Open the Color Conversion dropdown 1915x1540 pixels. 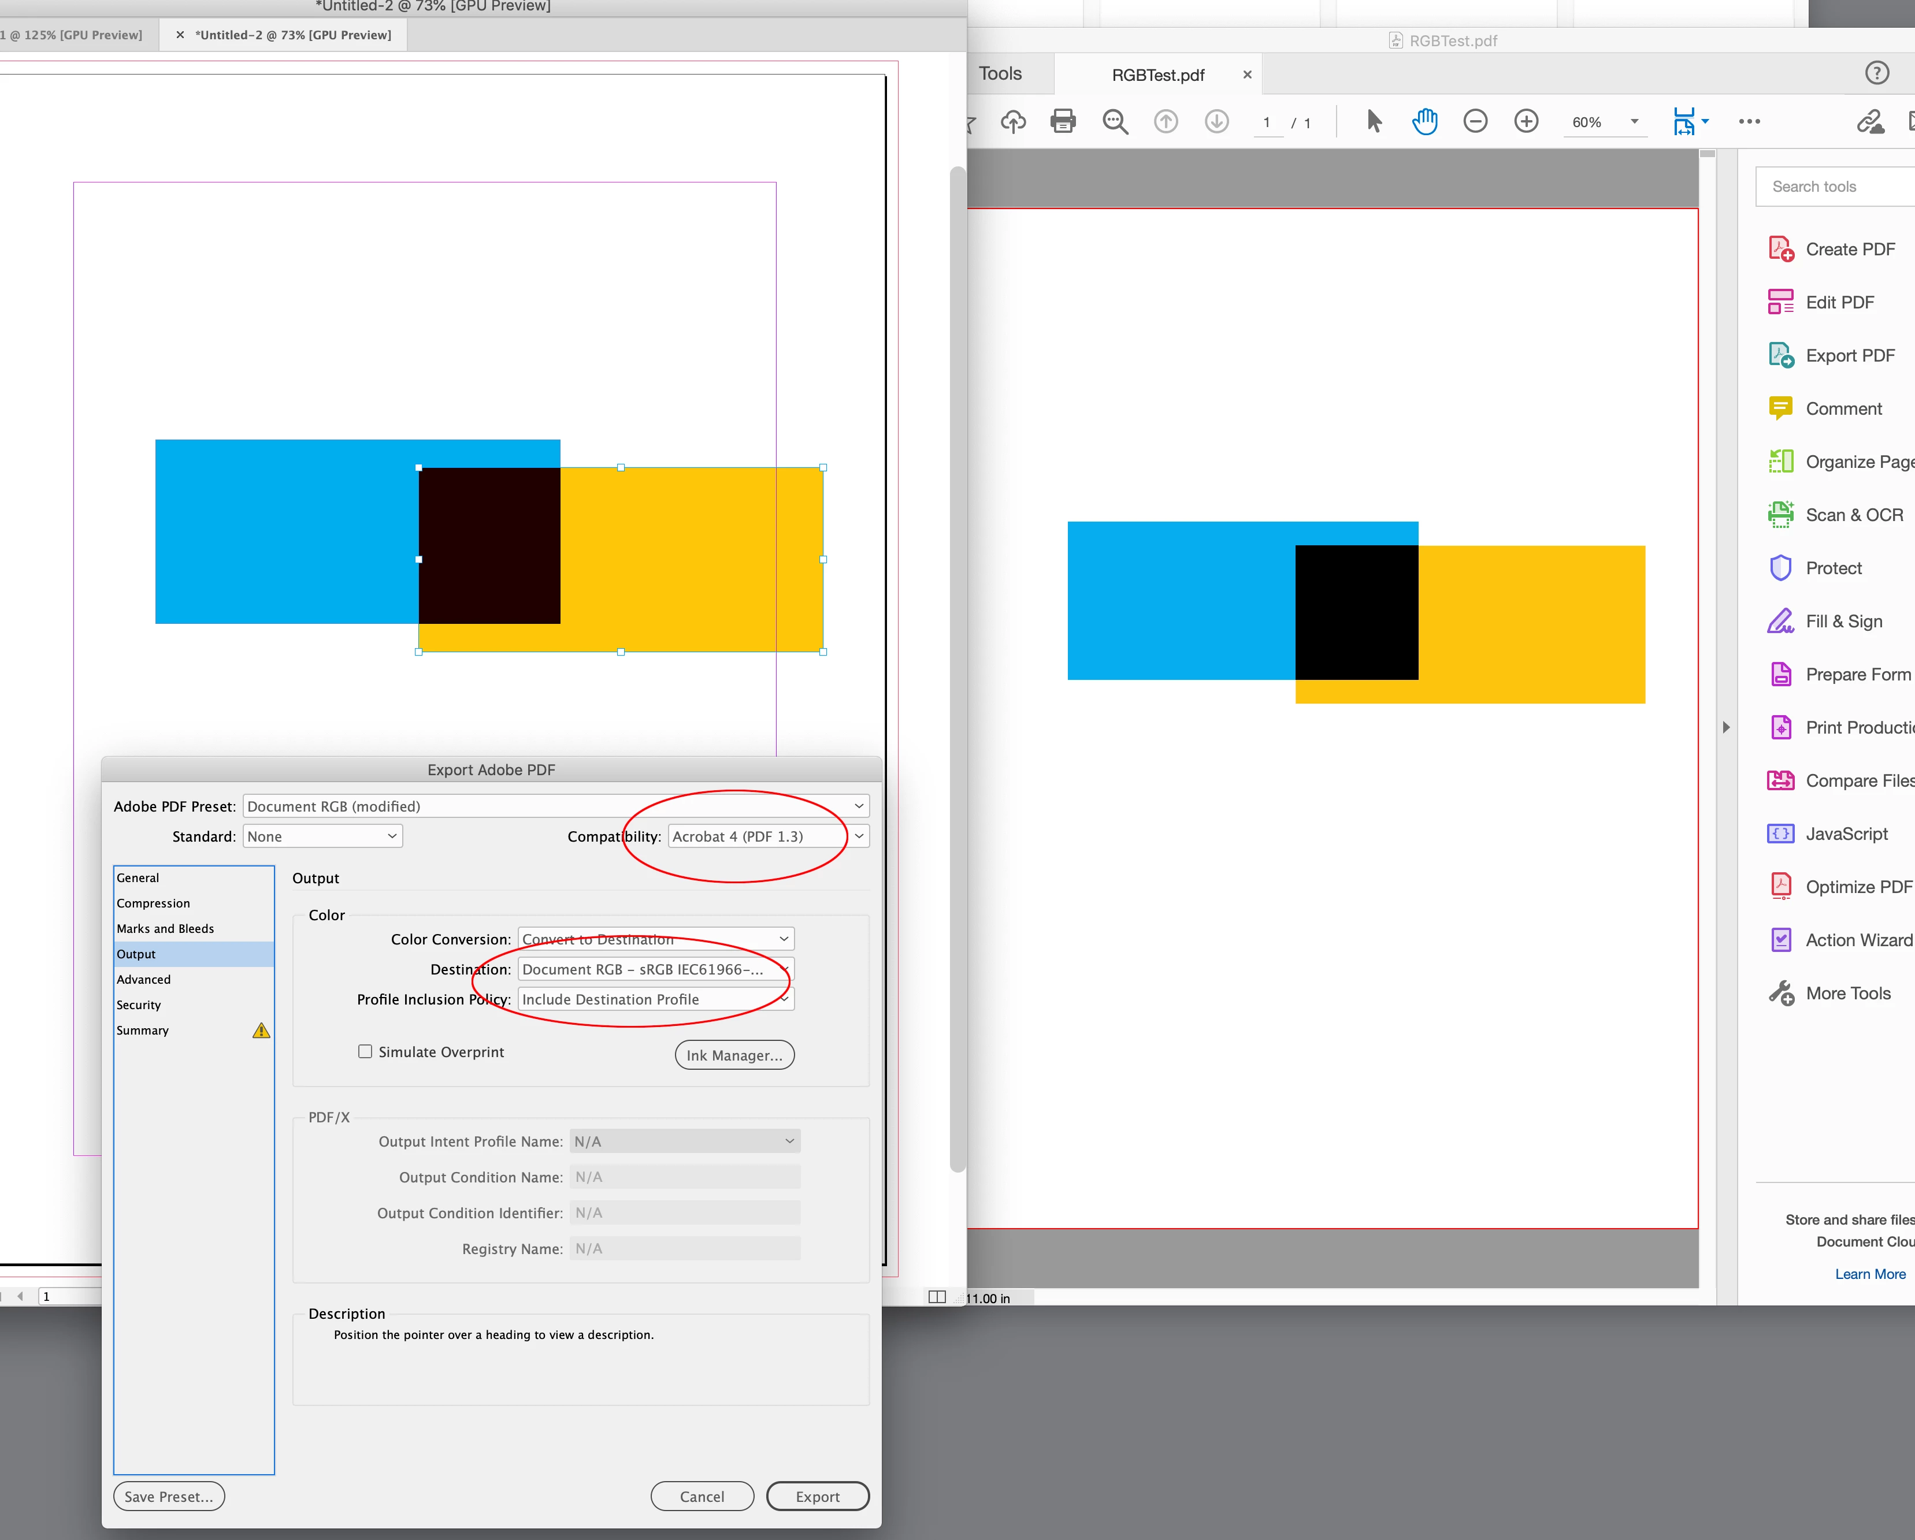tap(655, 940)
